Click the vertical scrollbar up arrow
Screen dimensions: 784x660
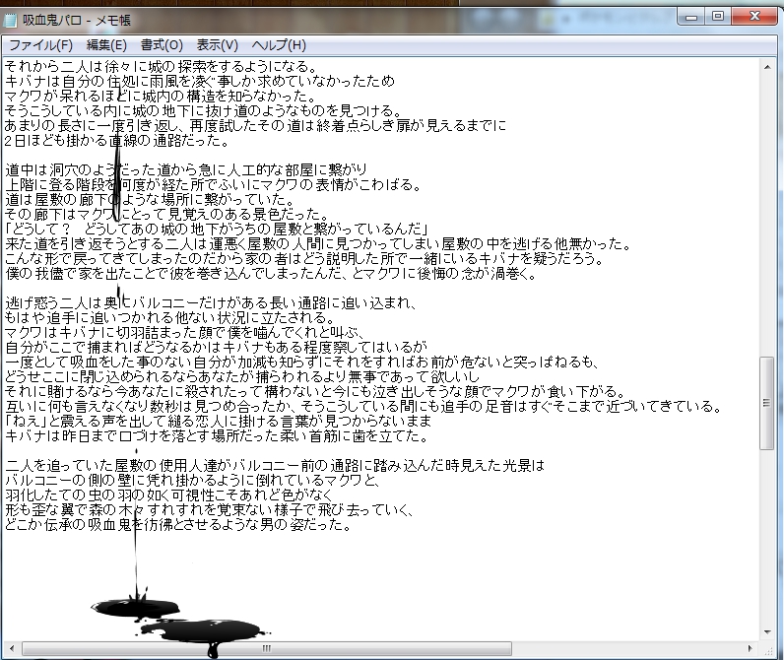[767, 66]
